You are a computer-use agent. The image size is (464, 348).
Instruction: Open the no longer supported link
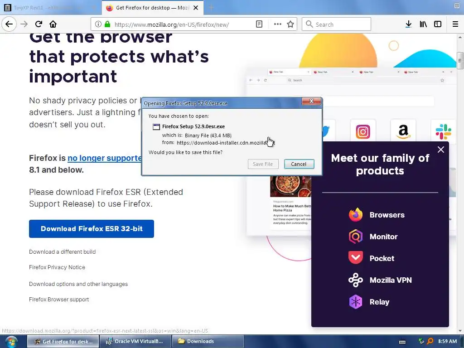(105, 158)
